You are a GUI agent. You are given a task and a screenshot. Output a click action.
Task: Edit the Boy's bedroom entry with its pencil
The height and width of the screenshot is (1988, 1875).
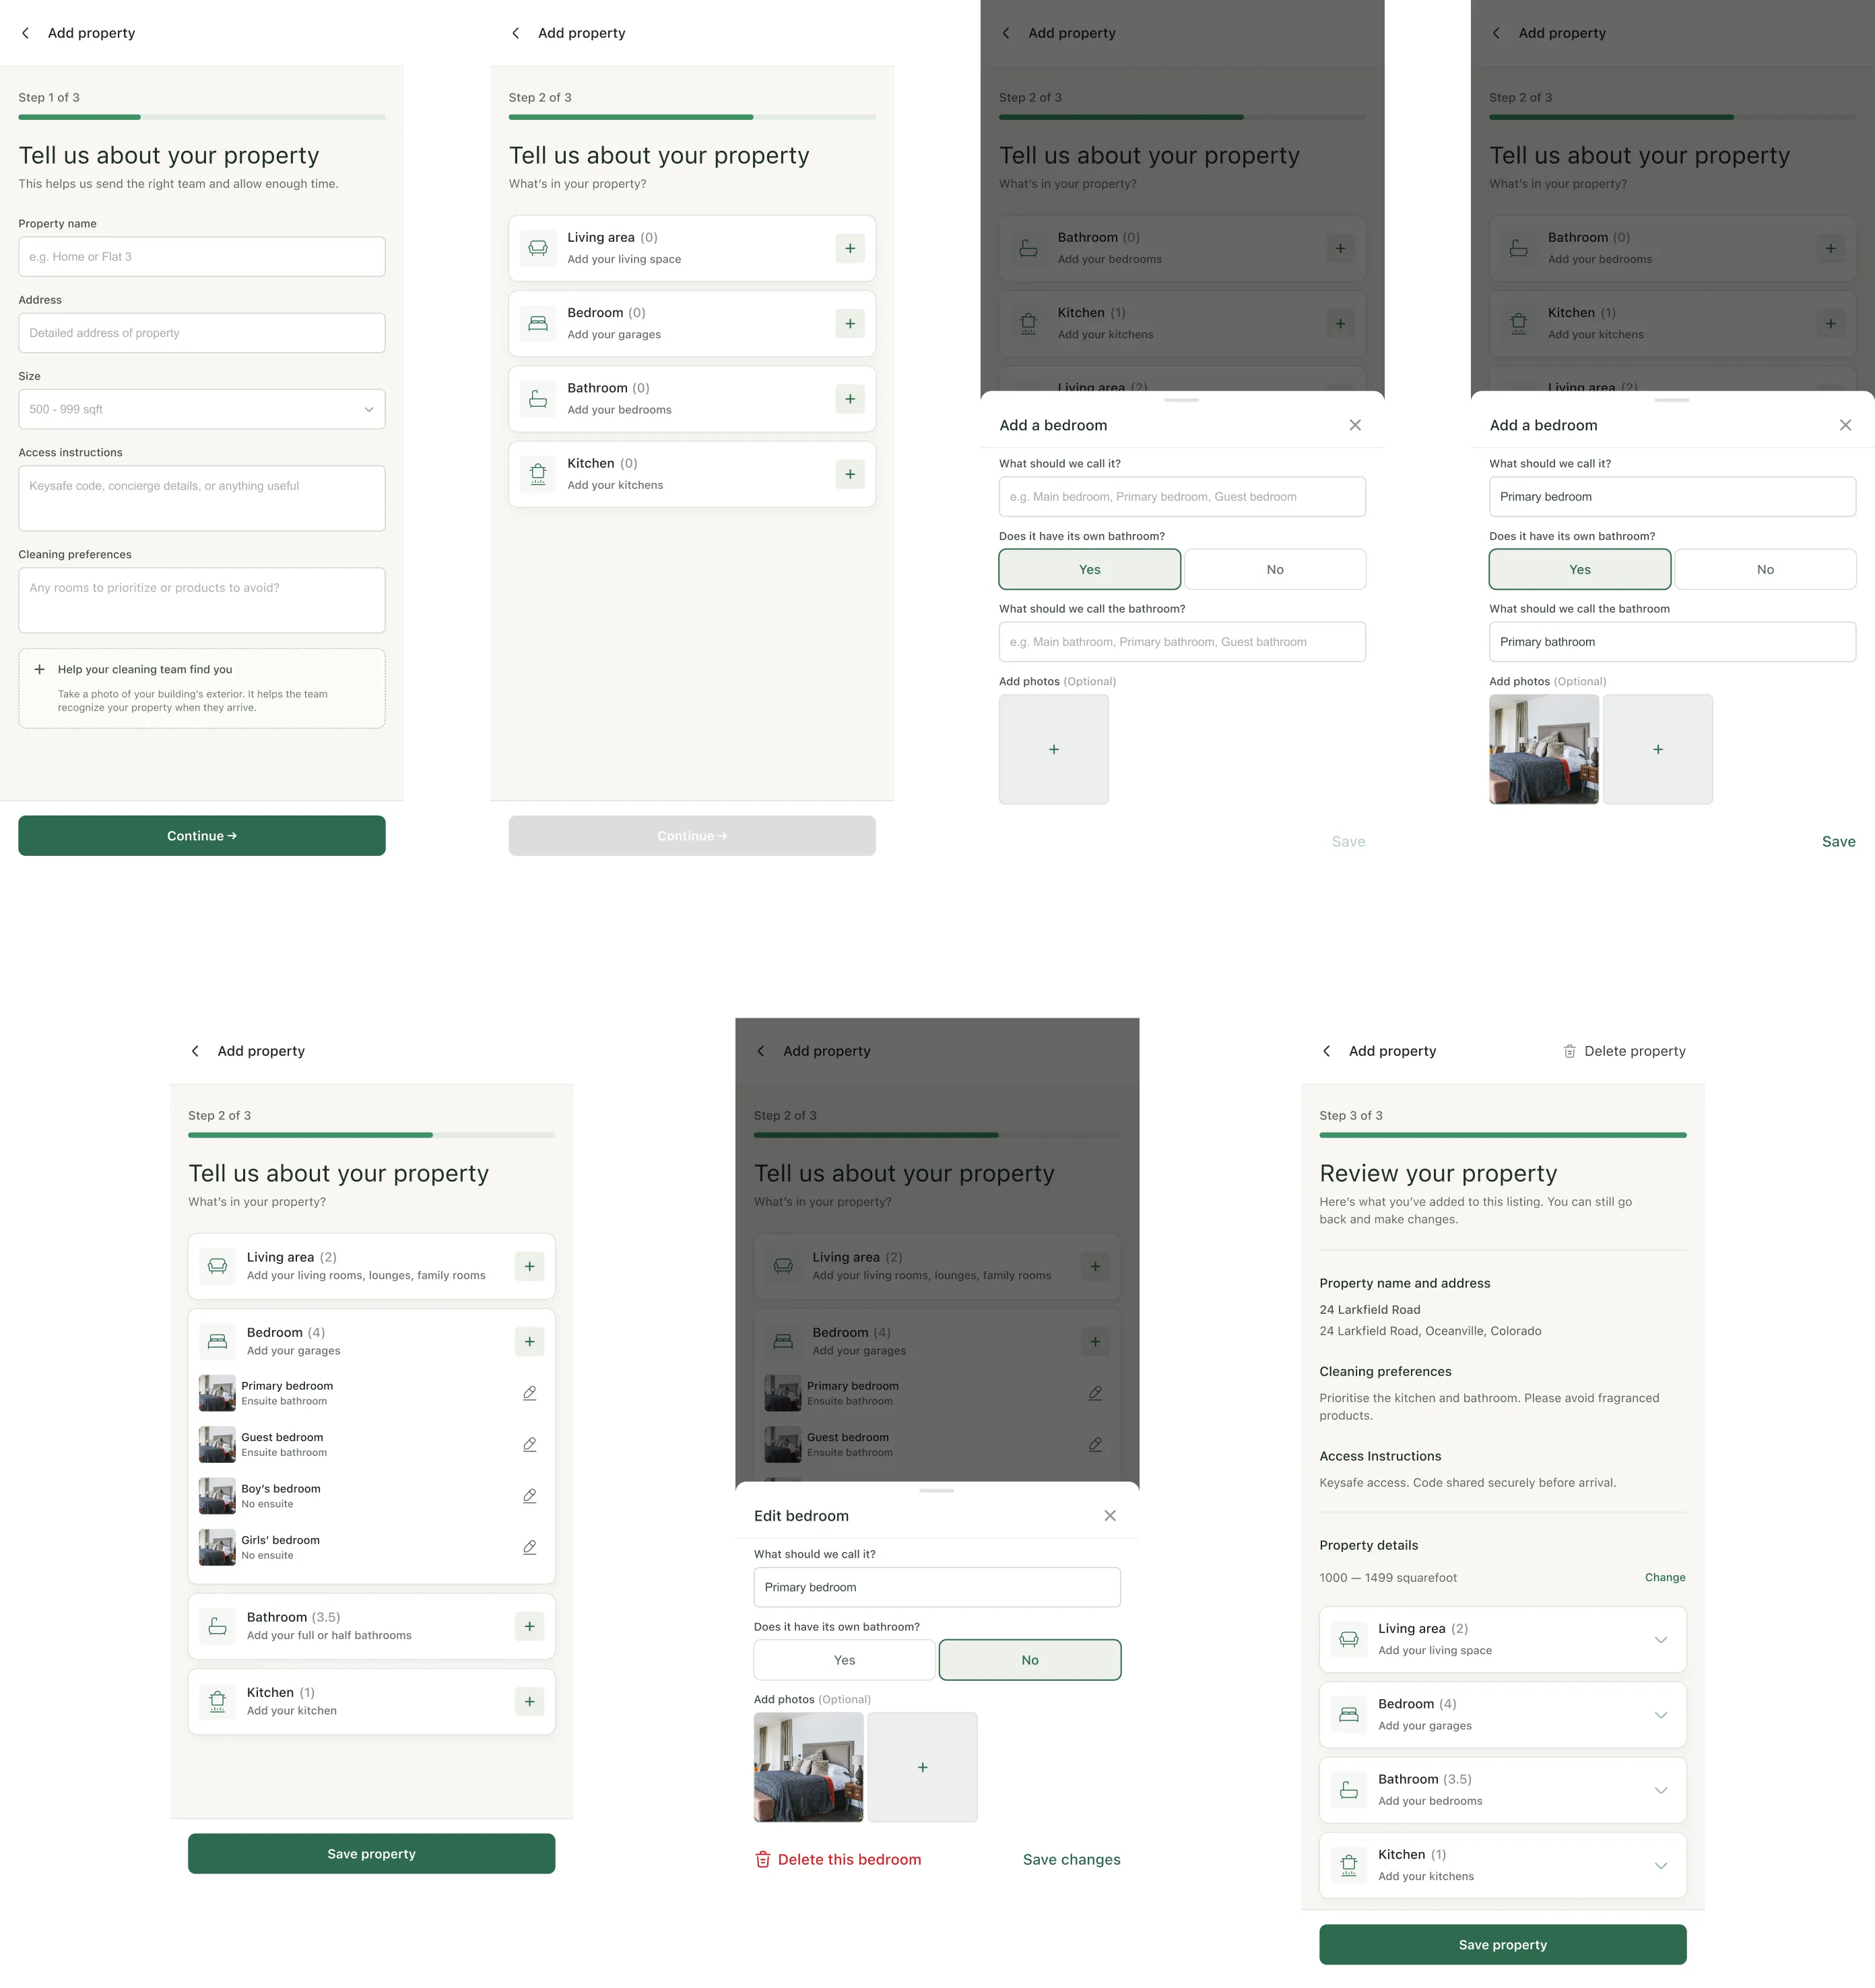530,1496
